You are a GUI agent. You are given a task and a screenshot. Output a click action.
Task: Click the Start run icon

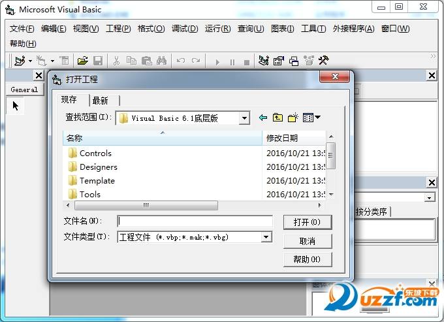pyautogui.click(x=217, y=62)
